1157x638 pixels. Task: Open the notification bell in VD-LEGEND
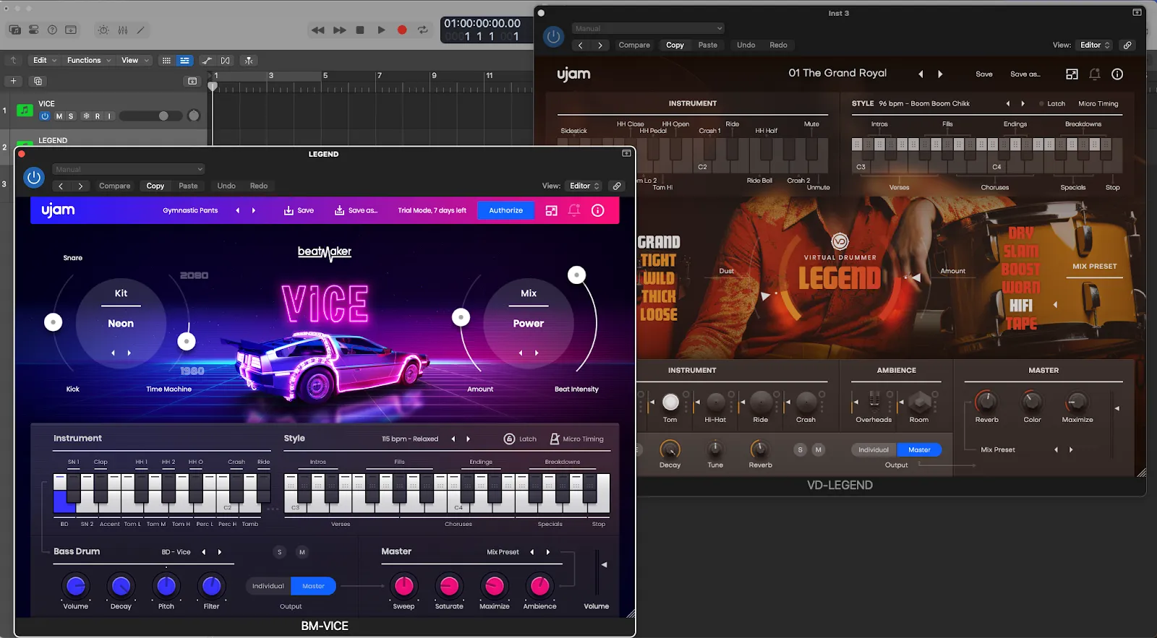tap(1095, 74)
